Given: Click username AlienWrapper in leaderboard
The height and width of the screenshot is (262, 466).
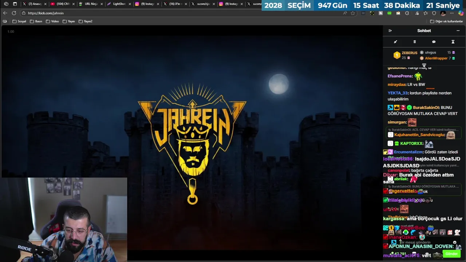Looking at the screenshot, I should [x=436, y=58].
